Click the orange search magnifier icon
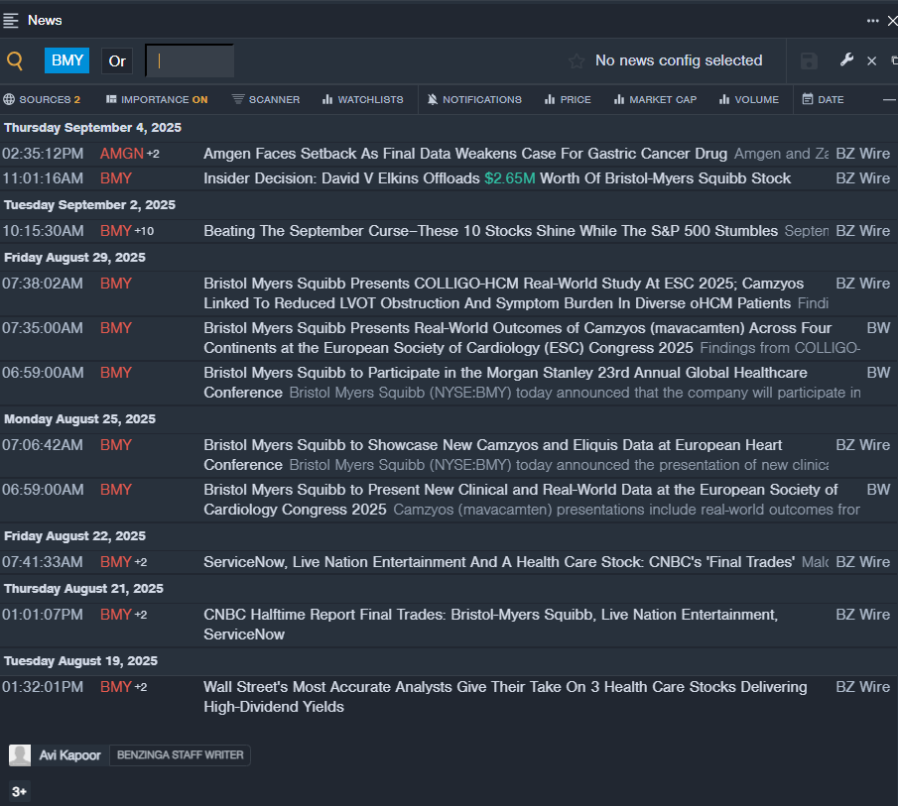Image resolution: width=898 pixels, height=806 pixels. coord(15,60)
